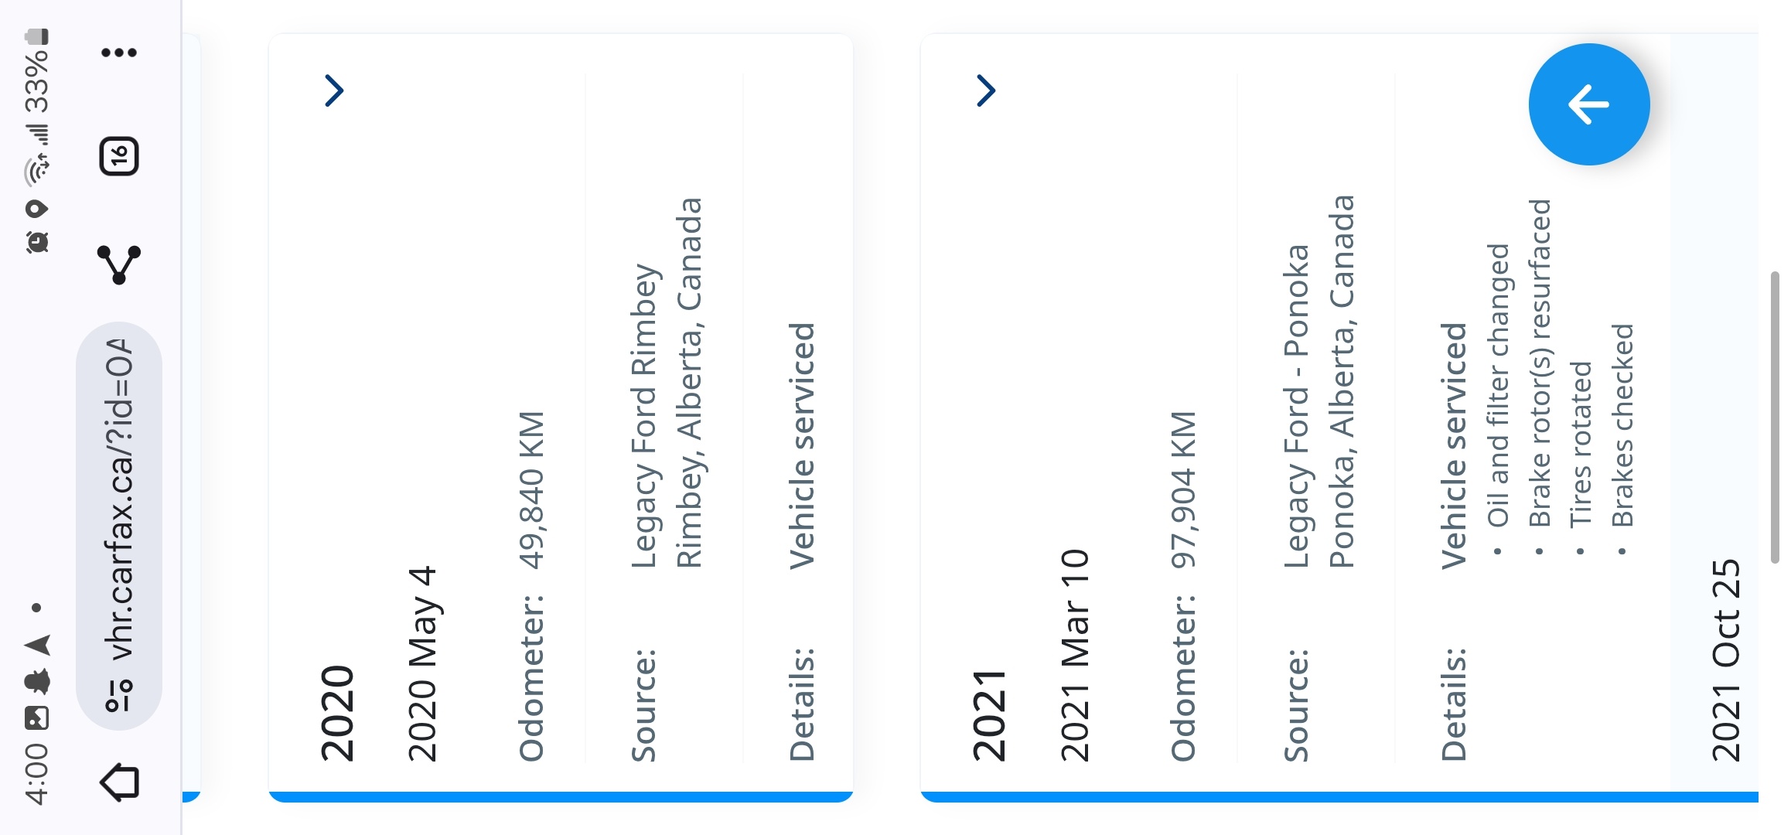Tap the alarm clock status icon
1791x835 pixels.
coord(36,242)
